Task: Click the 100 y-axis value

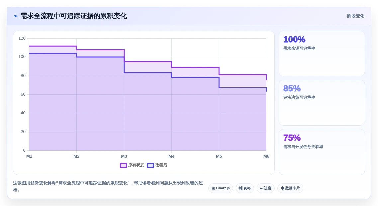Action: pos(22,57)
